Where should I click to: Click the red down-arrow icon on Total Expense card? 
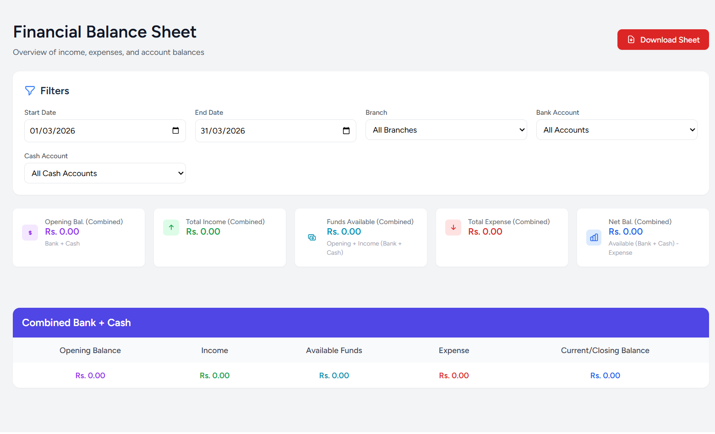pos(453,227)
